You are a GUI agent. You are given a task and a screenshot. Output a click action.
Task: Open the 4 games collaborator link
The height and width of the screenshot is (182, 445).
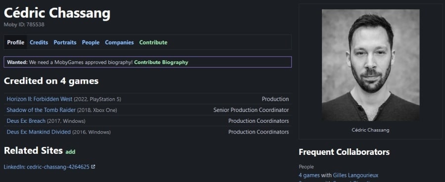(309, 175)
